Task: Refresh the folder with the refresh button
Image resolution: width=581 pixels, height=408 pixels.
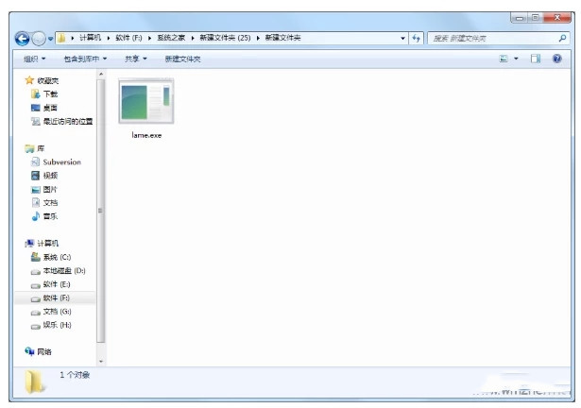Action: [x=416, y=38]
